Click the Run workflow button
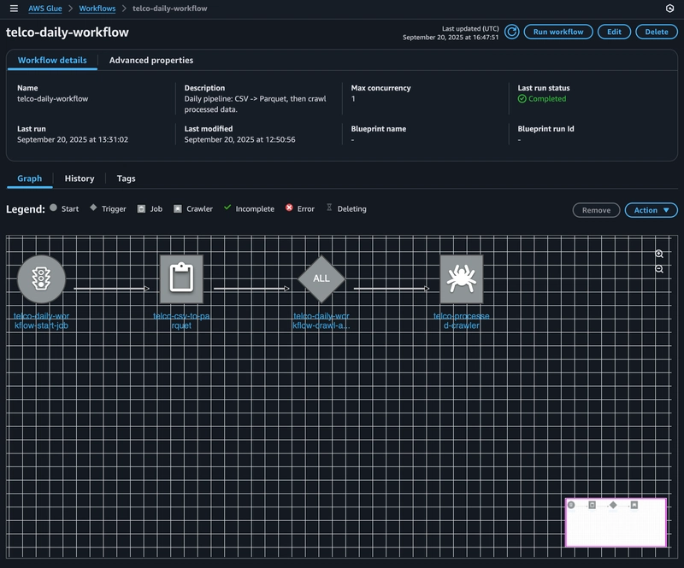 pyautogui.click(x=557, y=32)
